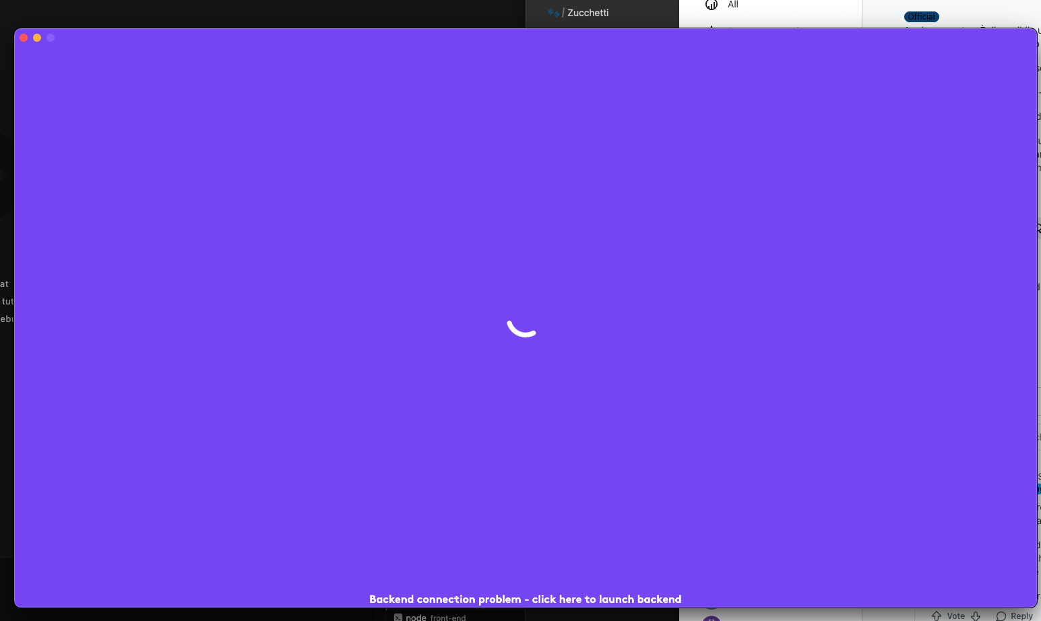
Task: Click the loading spinner in the purple window
Action: [522, 328]
